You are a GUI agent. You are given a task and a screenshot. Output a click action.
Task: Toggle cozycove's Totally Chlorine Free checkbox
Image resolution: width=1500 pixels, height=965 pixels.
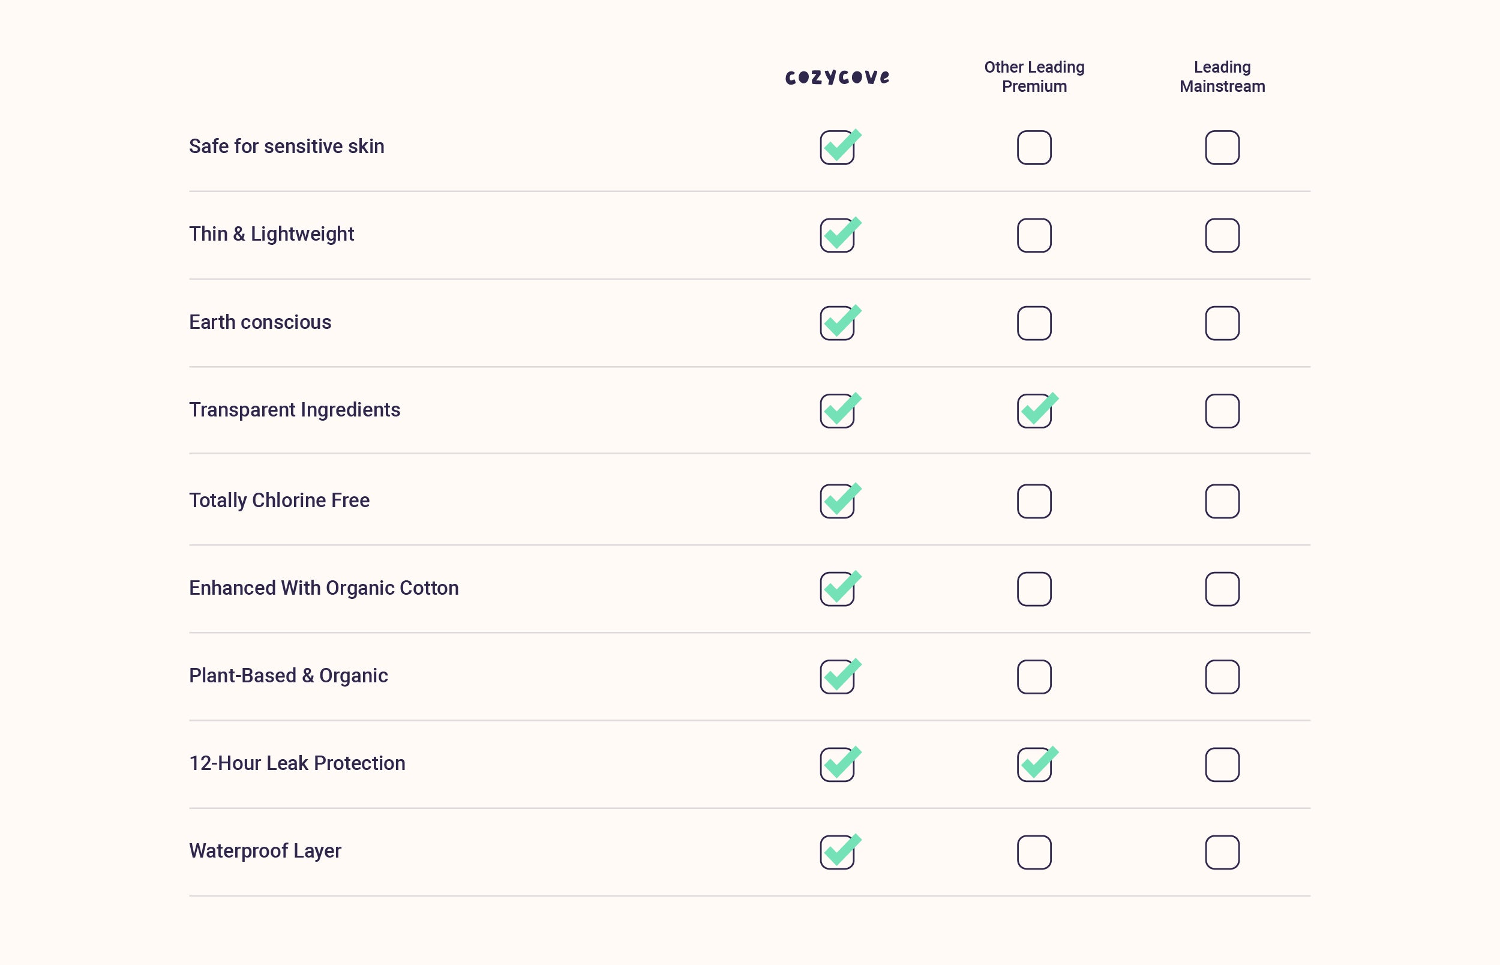[837, 501]
